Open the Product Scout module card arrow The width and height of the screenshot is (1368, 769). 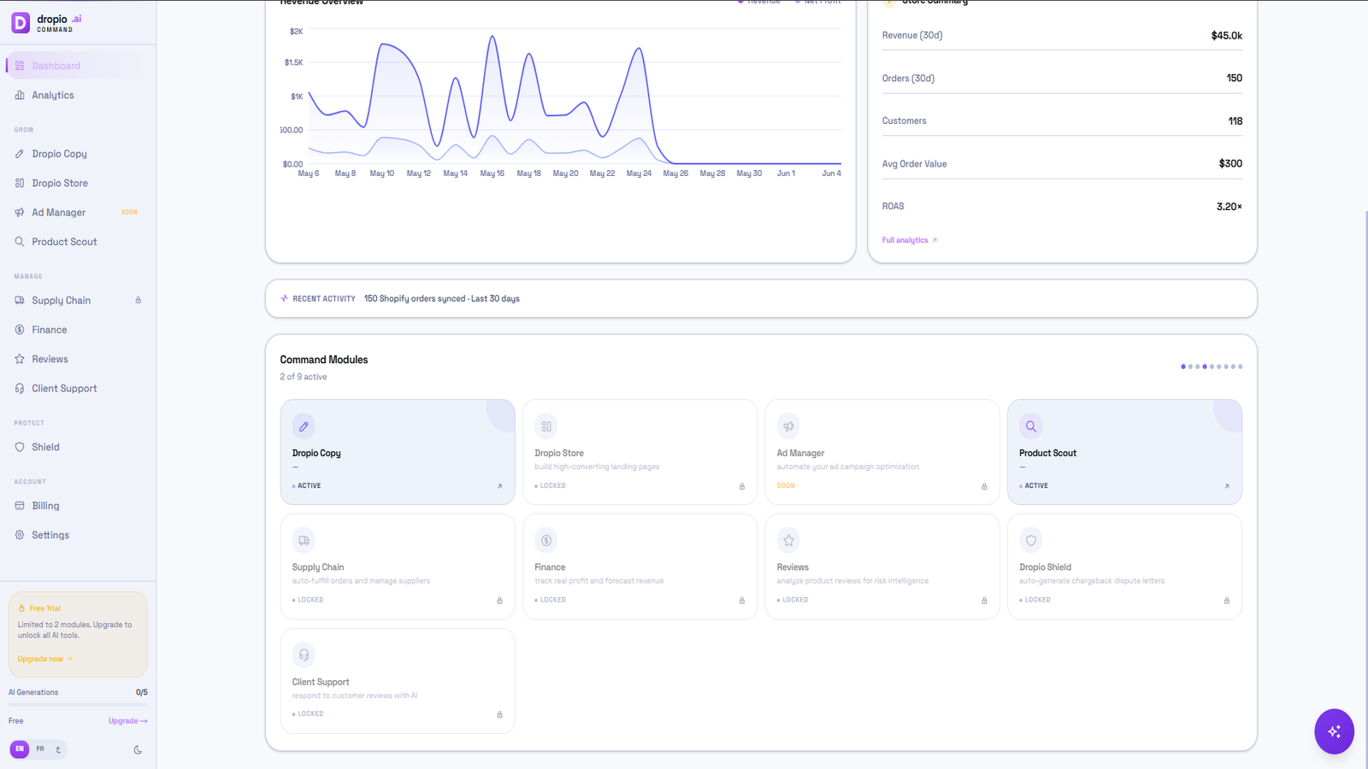[x=1227, y=486]
